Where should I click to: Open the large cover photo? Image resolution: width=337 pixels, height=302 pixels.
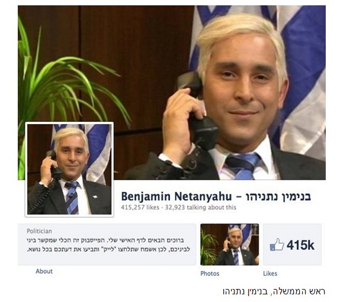[x=172, y=93]
